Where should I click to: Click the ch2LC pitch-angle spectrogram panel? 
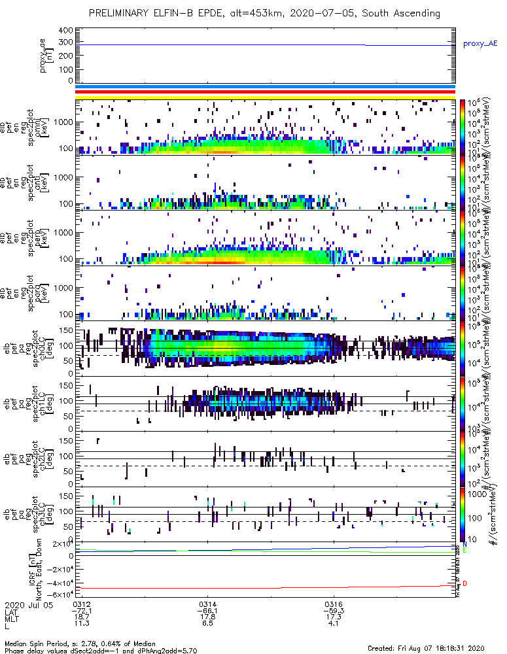[x=266, y=459]
